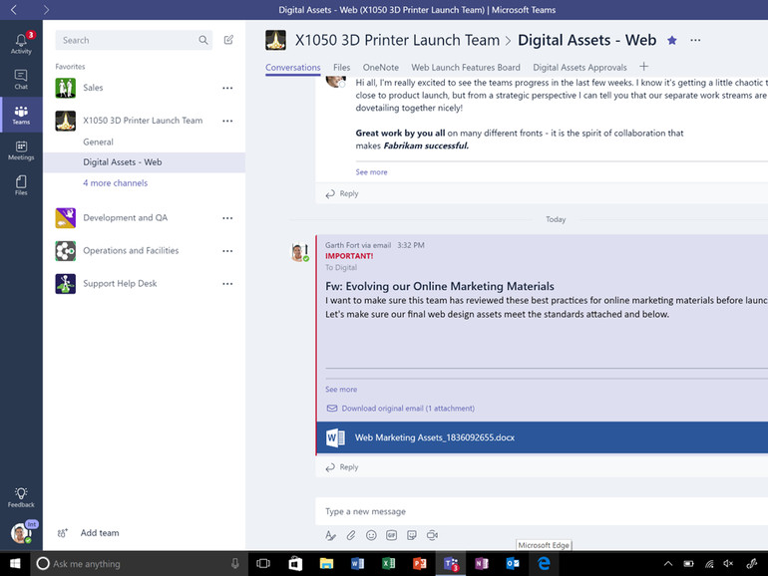Image resolution: width=768 pixels, height=576 pixels.
Task: Open Web Launch Features Board tab
Action: (x=466, y=68)
